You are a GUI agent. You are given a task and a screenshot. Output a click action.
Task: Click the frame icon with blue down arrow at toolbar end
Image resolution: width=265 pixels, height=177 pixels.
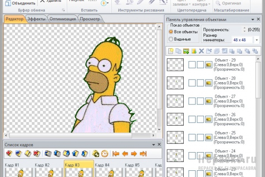coord(84,154)
